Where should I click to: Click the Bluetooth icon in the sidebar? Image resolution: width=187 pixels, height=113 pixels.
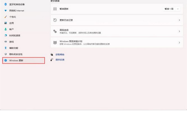[x=5, y=4]
